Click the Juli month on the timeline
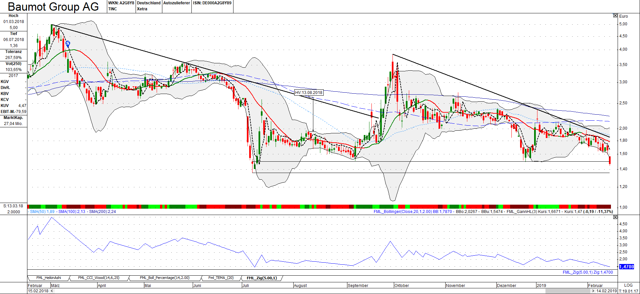The width and height of the screenshot is (640, 294). 245,286
